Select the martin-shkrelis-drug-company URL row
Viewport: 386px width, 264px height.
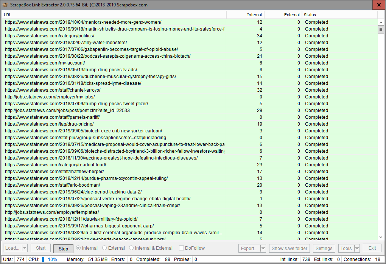click(x=190, y=29)
